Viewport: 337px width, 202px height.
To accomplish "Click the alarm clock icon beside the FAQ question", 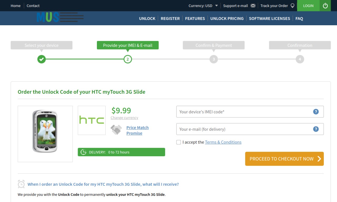I will click(x=21, y=184).
